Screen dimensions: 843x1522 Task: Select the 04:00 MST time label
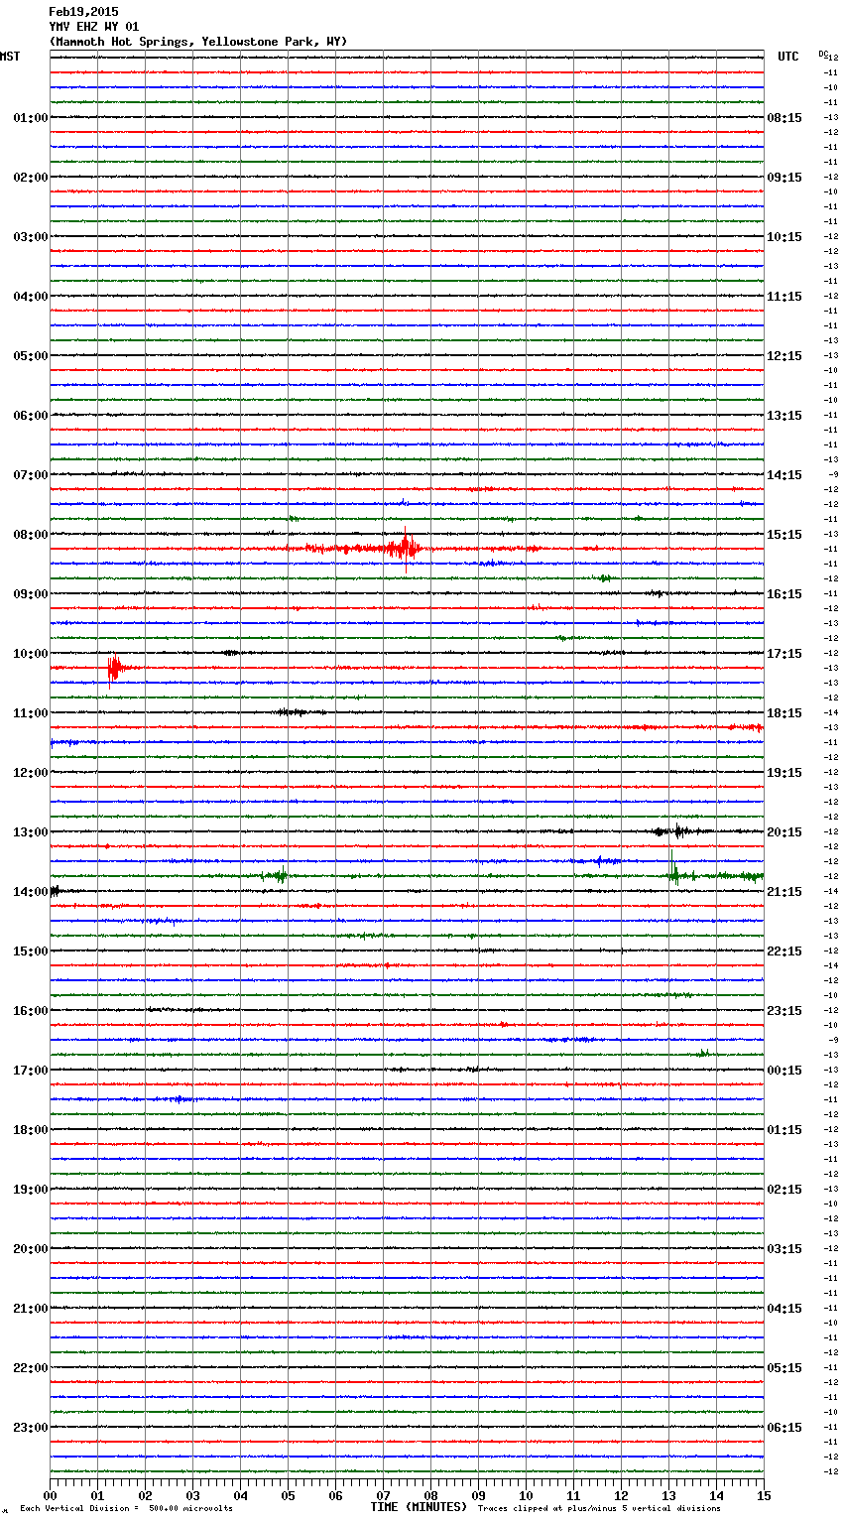coord(31,297)
